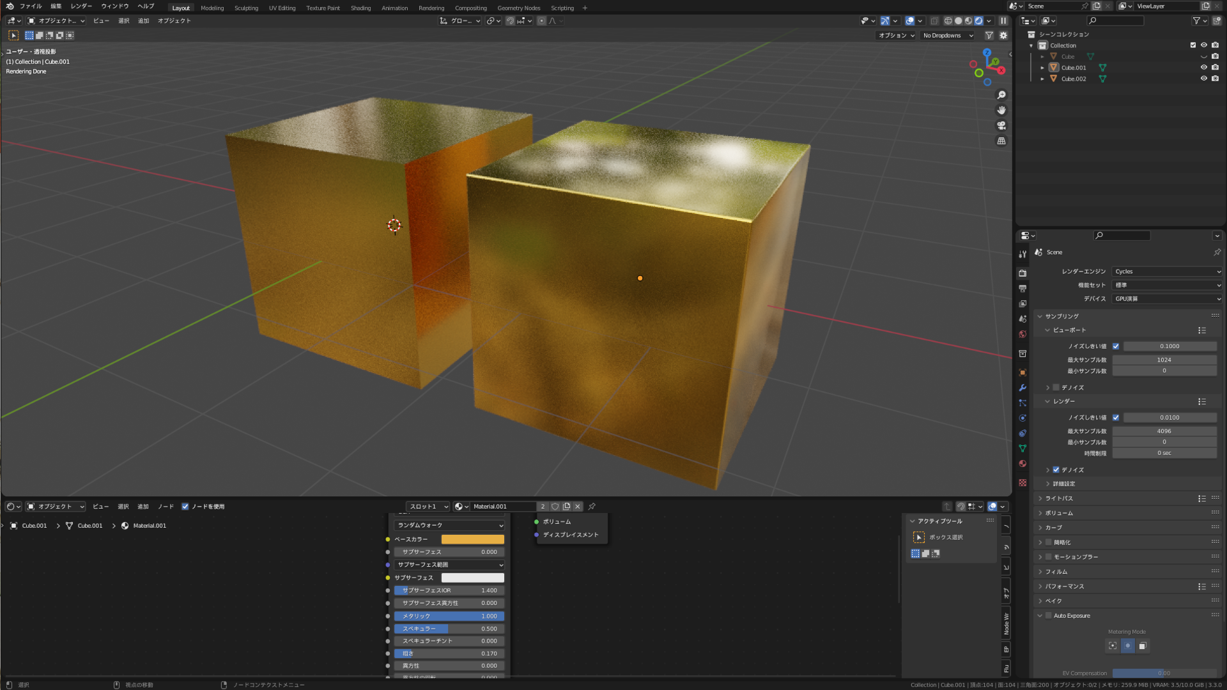Hide Cube.002 in the outliner
Viewport: 1227px width, 690px height.
click(x=1204, y=78)
